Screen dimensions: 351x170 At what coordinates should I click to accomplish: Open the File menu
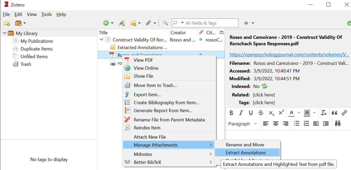pyautogui.click(x=6, y=14)
